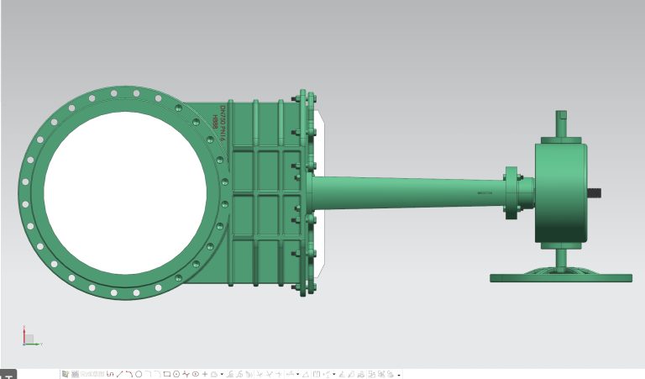Click the Finish Sketch flag icon
645x379 pixels.
pyautogui.click(x=76, y=374)
